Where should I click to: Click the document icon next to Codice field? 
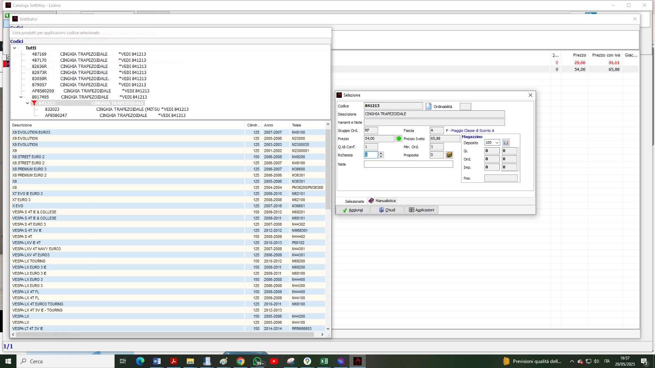pos(428,106)
